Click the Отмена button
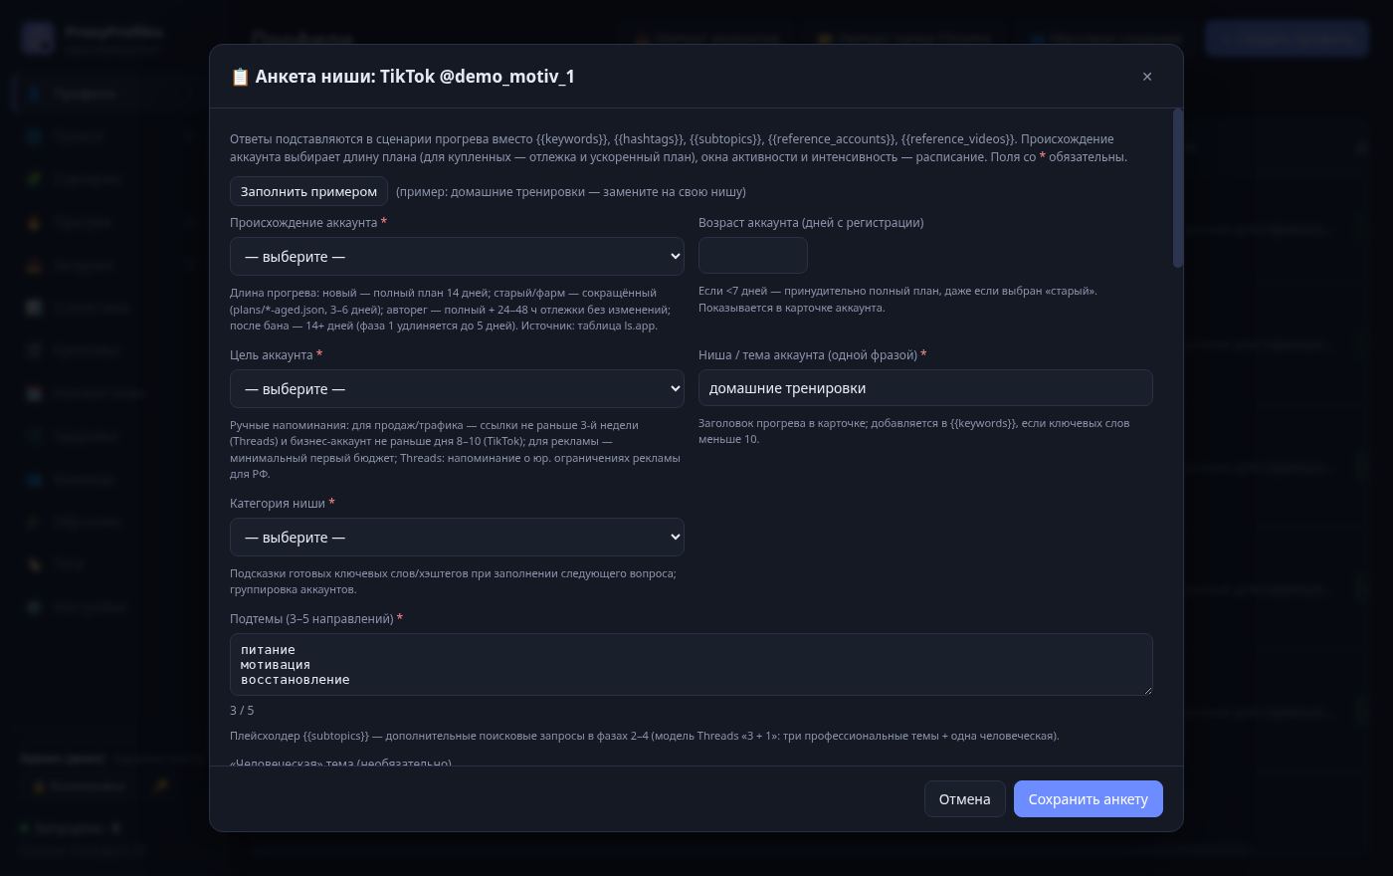This screenshot has width=1393, height=876. pos(965,798)
